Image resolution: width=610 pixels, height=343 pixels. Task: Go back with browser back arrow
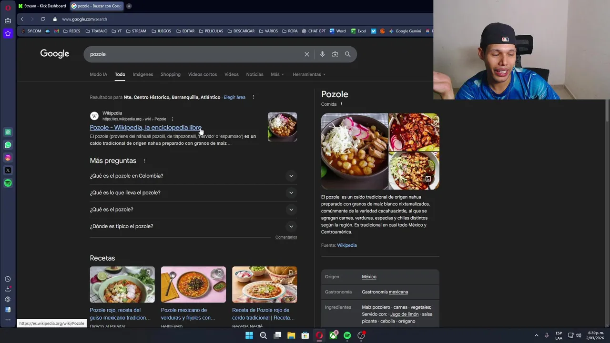click(x=22, y=19)
